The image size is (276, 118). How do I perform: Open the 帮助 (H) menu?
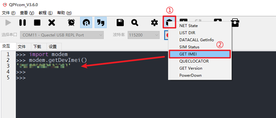tap(64, 13)
